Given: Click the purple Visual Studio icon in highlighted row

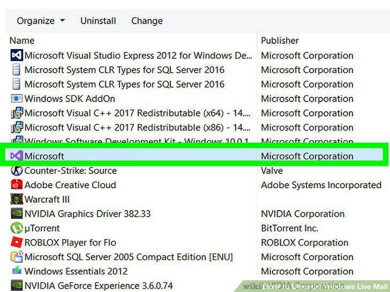Looking at the screenshot, I should click(17, 156).
